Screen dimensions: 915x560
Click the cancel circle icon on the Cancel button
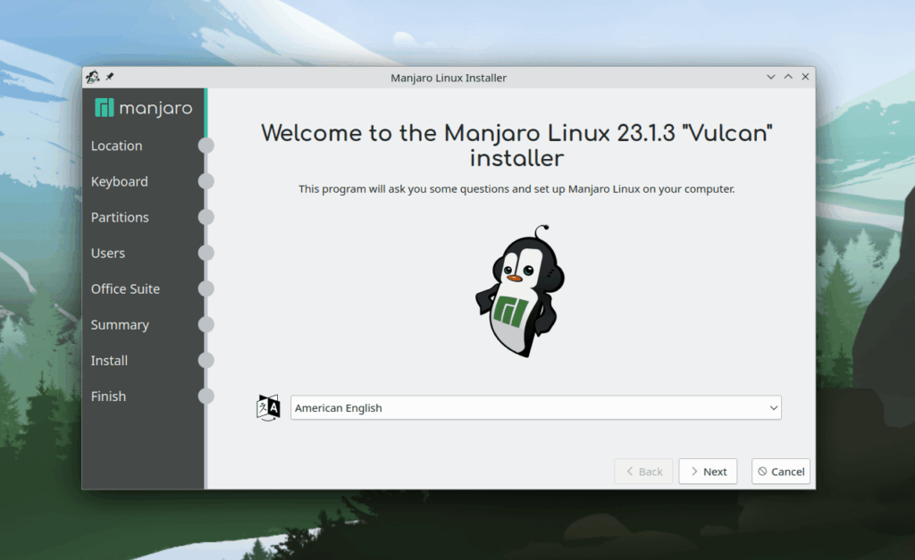[x=761, y=471]
